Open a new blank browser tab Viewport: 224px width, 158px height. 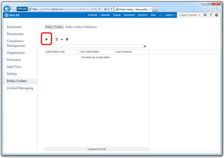[155, 9]
